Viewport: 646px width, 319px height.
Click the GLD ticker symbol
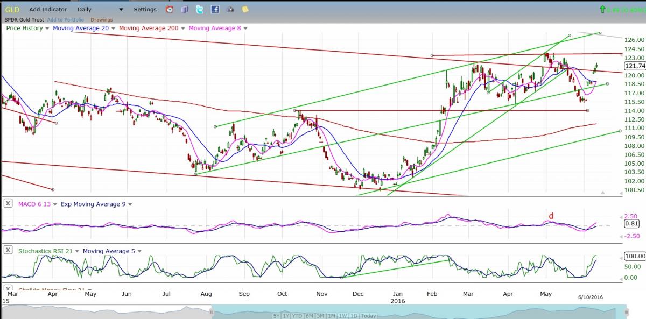pyautogui.click(x=12, y=9)
